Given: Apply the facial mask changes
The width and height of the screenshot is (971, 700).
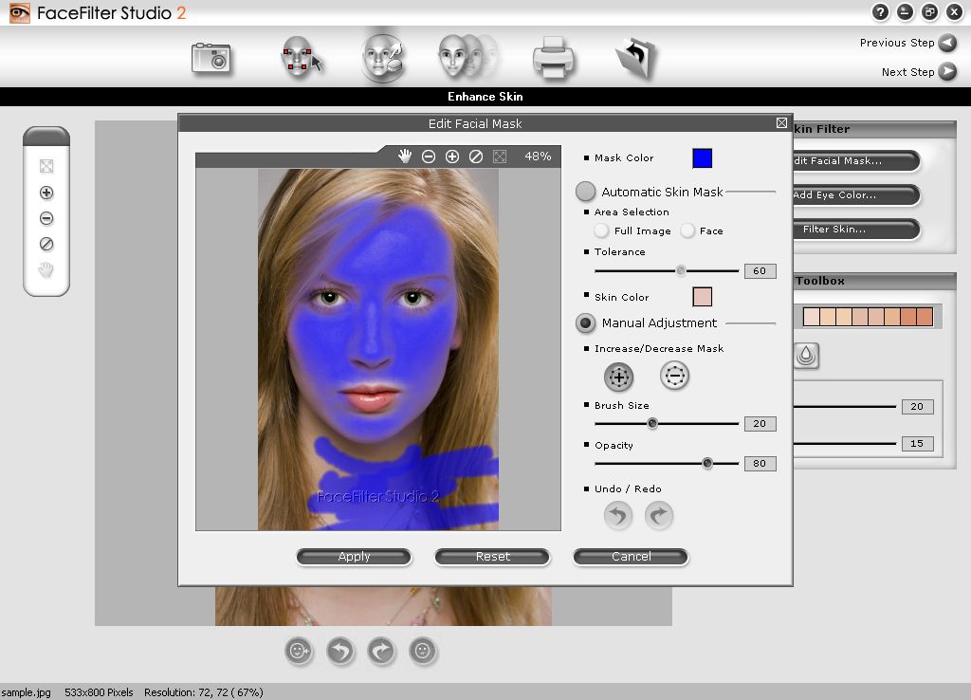Looking at the screenshot, I should (x=354, y=557).
